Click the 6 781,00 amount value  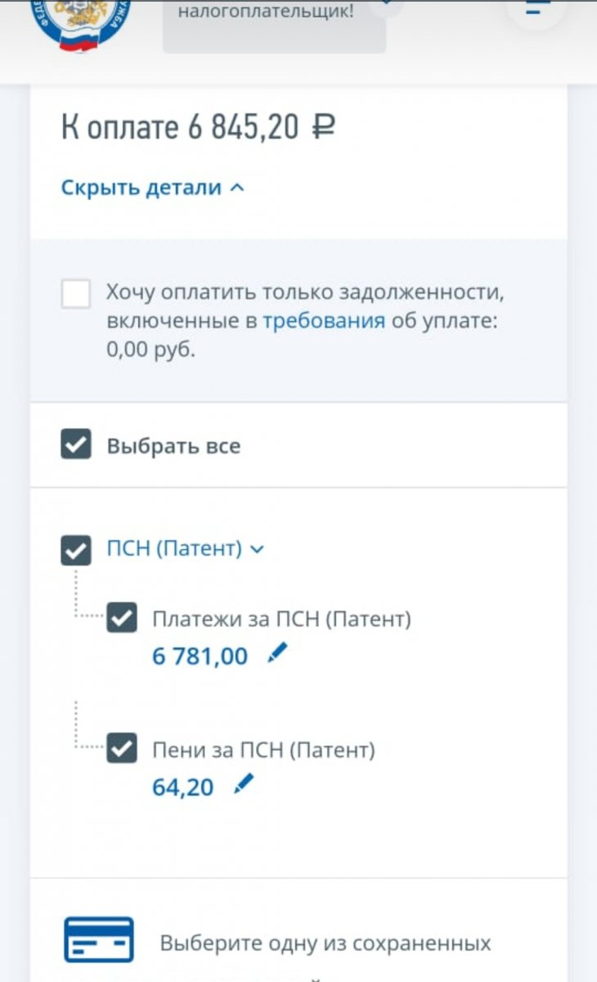click(200, 655)
